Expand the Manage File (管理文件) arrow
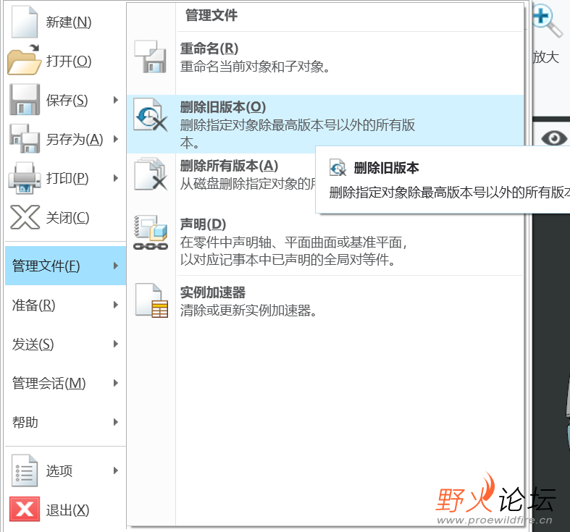The width and height of the screenshot is (570, 532). (x=116, y=266)
